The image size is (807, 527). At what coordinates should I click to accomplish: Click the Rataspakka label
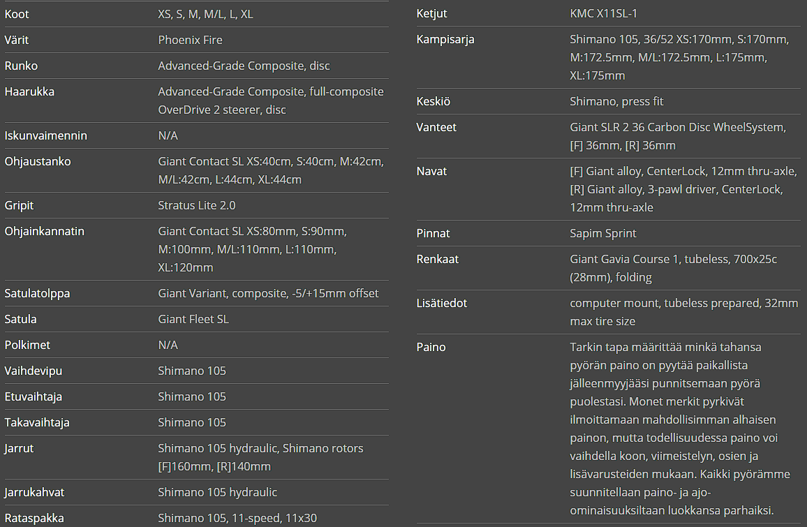(x=34, y=518)
